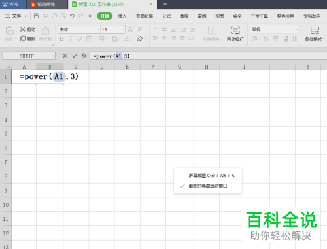
Task: Open the 数据 (Data) ribbon tab
Action: coord(184,16)
